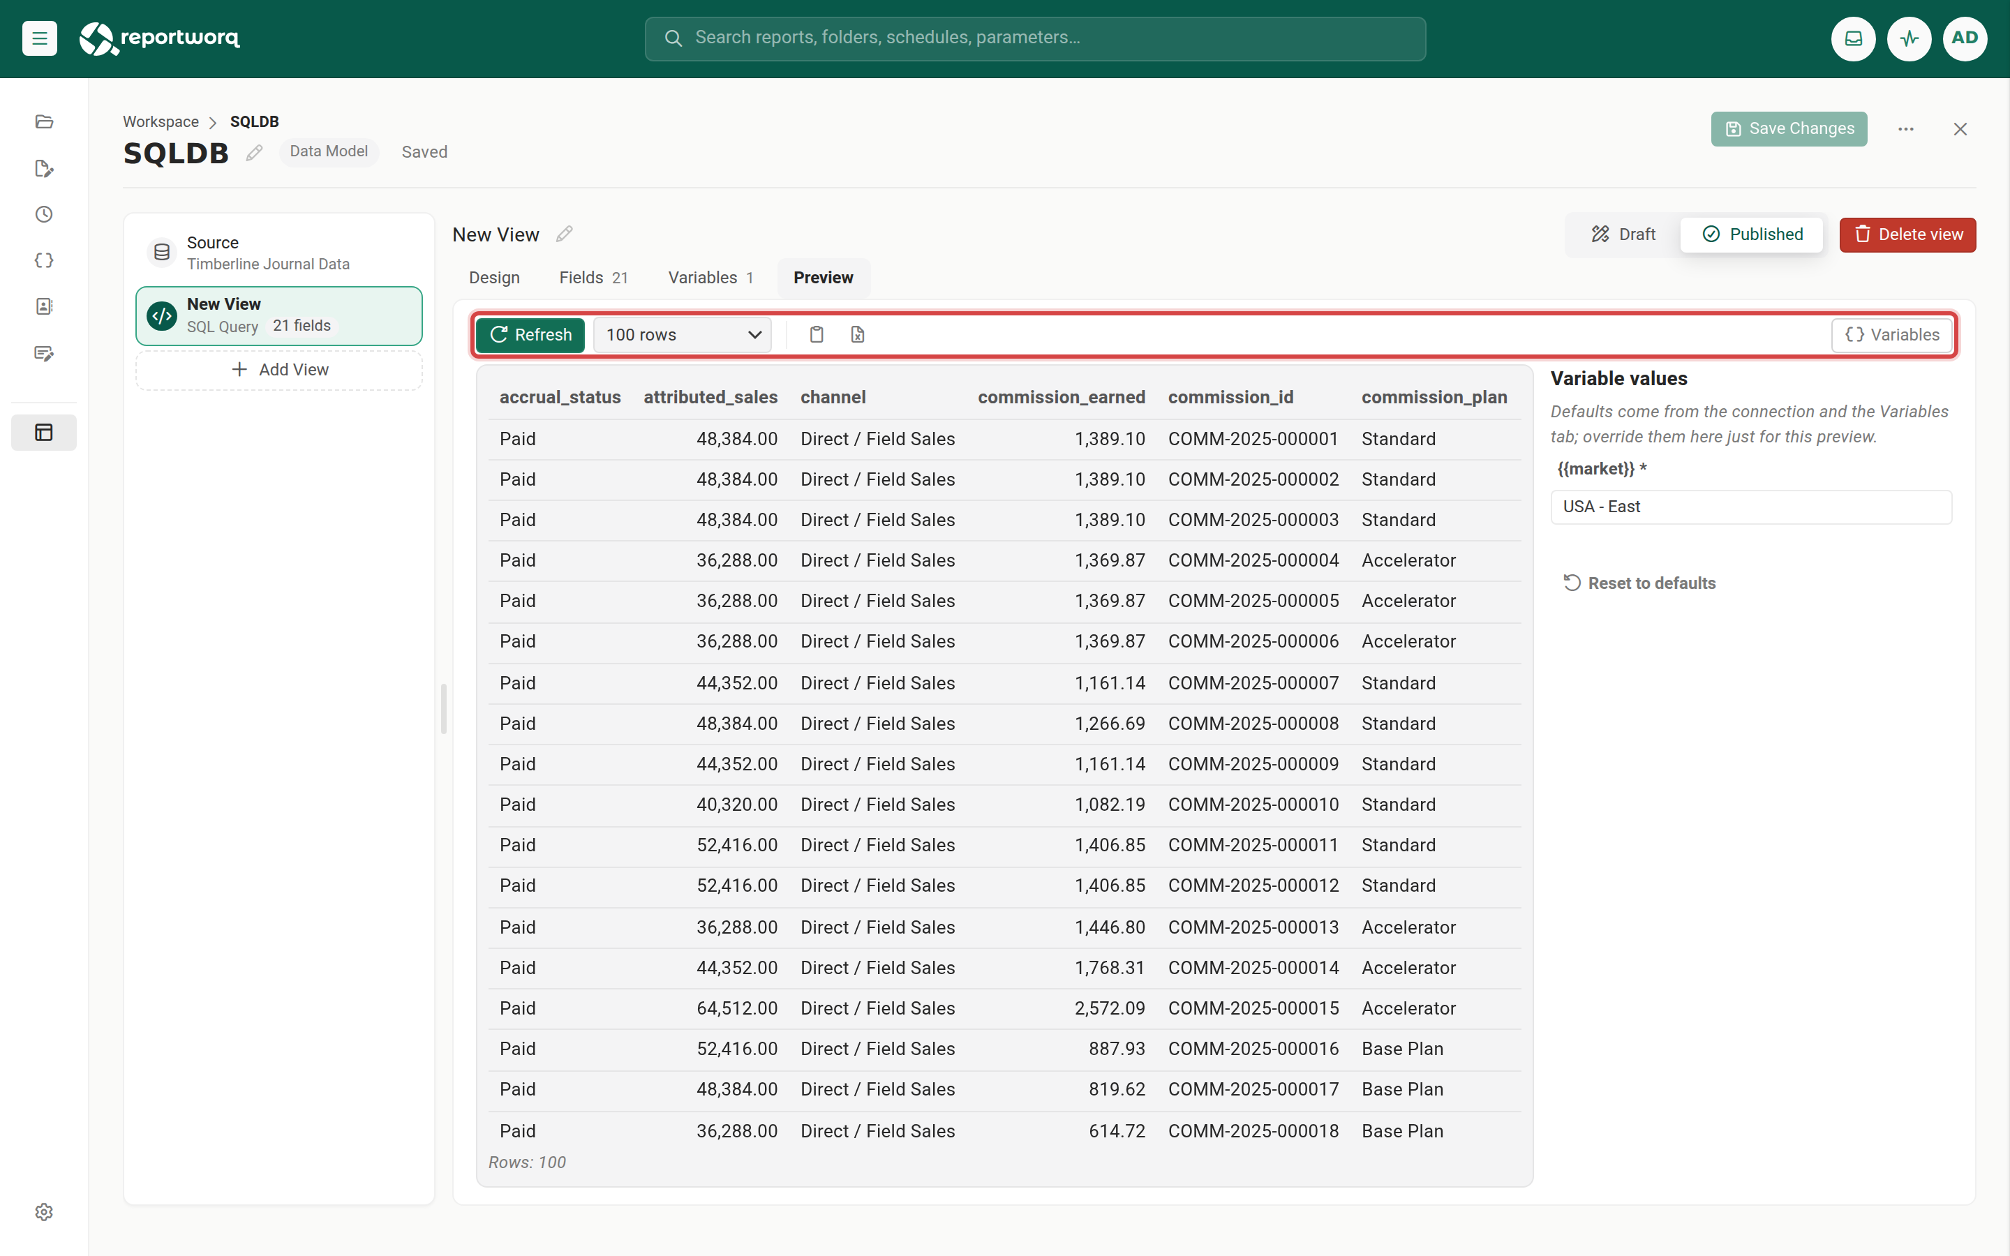
Task: Click the New View SQL query icon
Action: pos(162,315)
